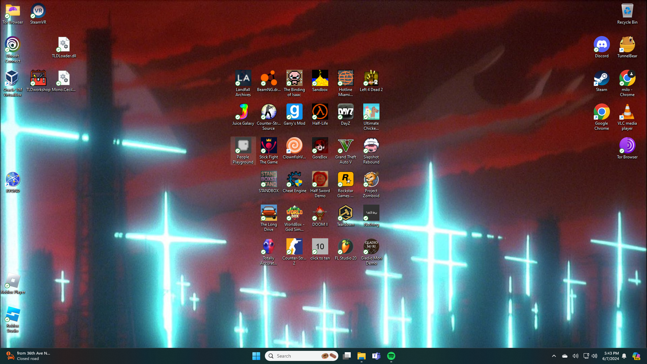Show hidden system tray icons
647x364 pixels.
coord(554,356)
